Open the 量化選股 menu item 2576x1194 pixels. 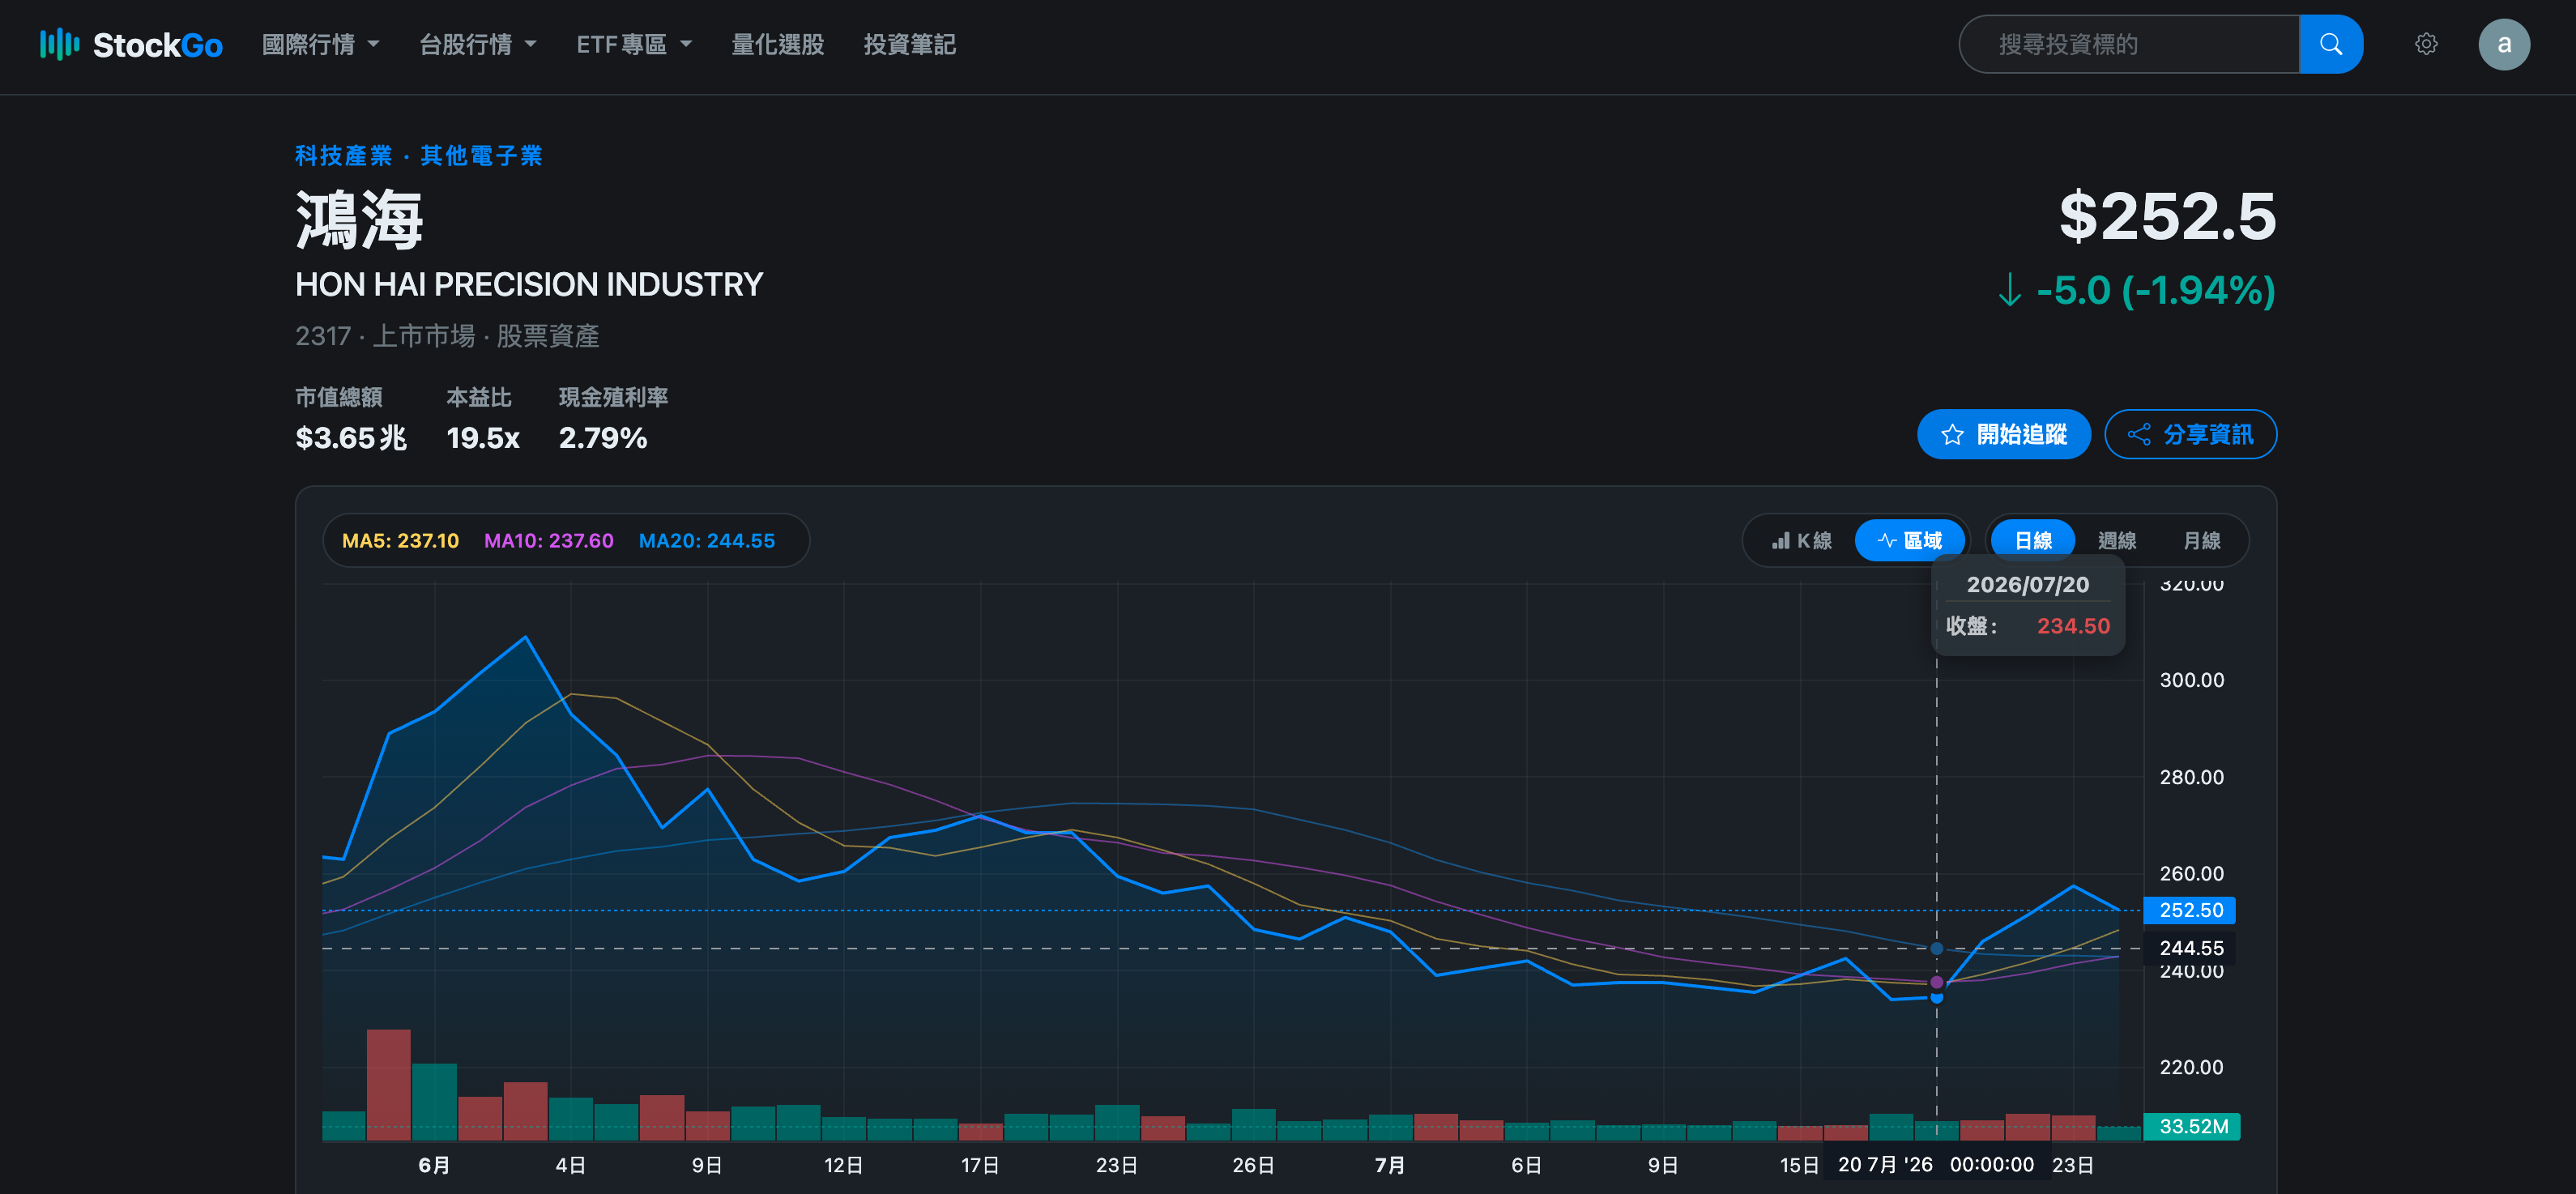tap(777, 44)
